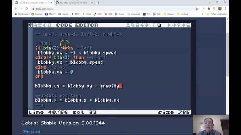Click code line 'blobby.vy = blobby.vy + gravity'
The height and width of the screenshot is (135, 241).
(x=77, y=86)
